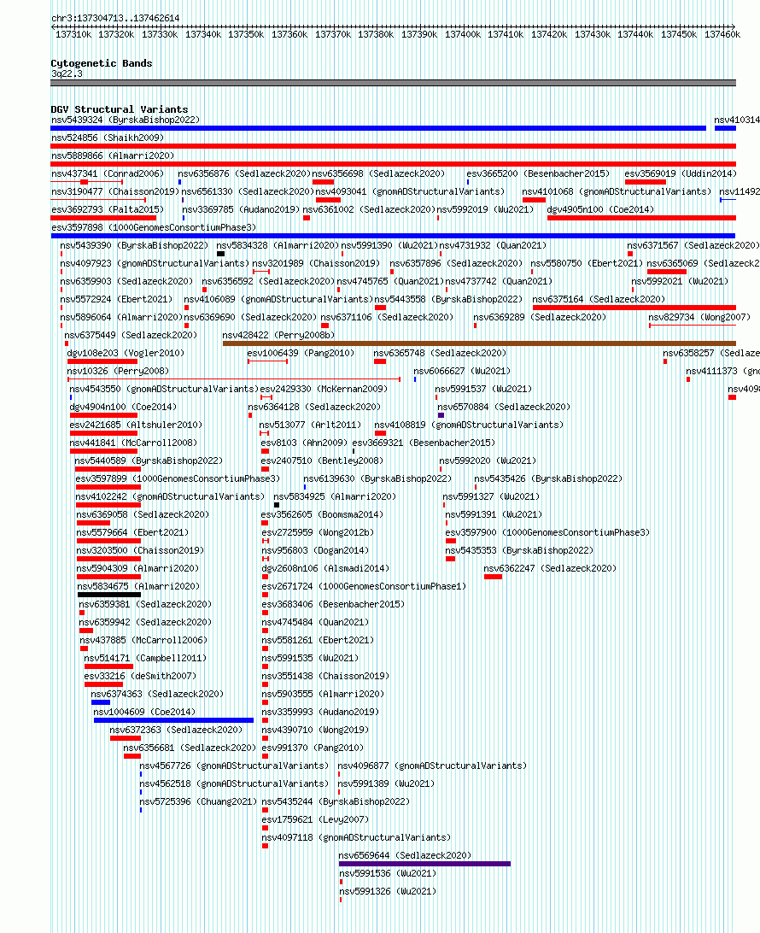
Task: Click dgv4905n100 (Coe2014) label
Action: (600, 209)
